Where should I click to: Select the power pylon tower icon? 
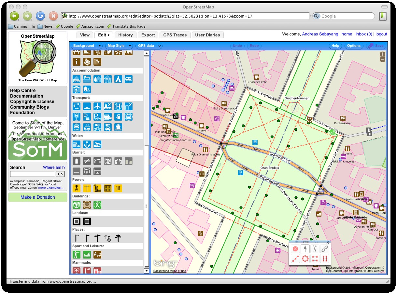(x=77, y=188)
